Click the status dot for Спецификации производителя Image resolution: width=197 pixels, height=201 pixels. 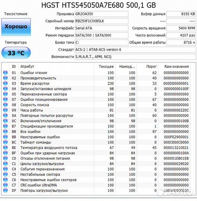(5, 126)
